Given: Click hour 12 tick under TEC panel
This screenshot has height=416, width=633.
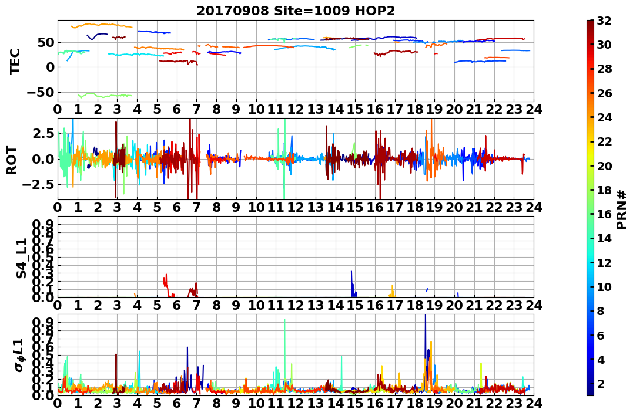Looking at the screenshot, I should coord(296,110).
